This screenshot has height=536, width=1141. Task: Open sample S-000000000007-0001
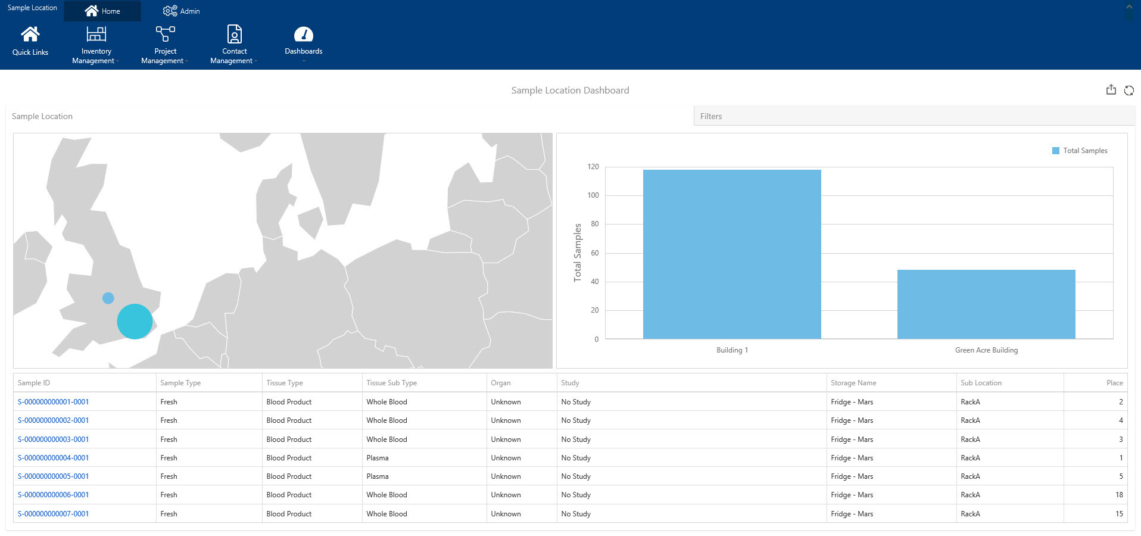click(53, 513)
